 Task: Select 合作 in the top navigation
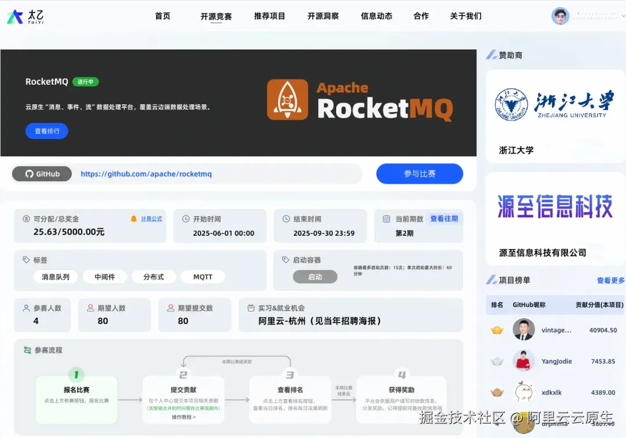(421, 16)
